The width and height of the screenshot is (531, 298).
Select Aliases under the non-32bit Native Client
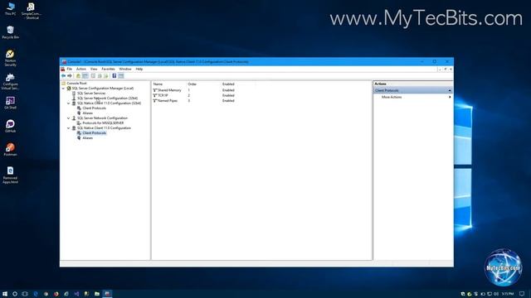coord(88,138)
